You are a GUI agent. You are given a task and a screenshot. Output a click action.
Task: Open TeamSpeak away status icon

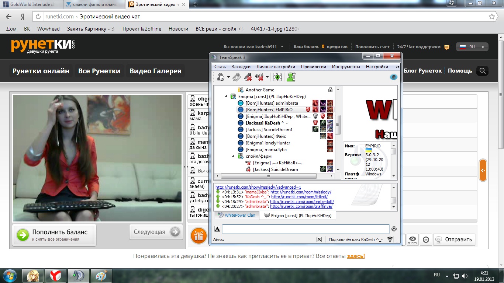pyautogui.click(x=221, y=77)
